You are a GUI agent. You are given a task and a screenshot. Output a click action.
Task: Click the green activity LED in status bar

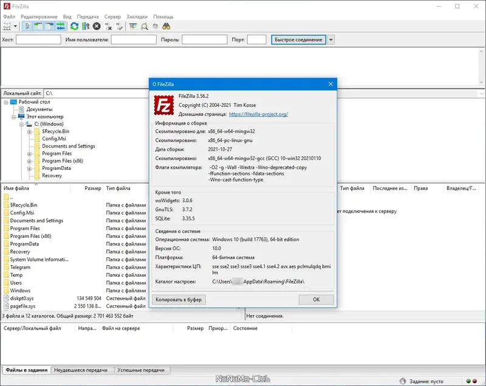(468, 381)
